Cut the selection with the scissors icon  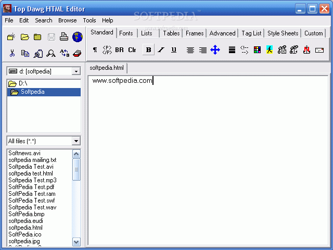(12, 53)
